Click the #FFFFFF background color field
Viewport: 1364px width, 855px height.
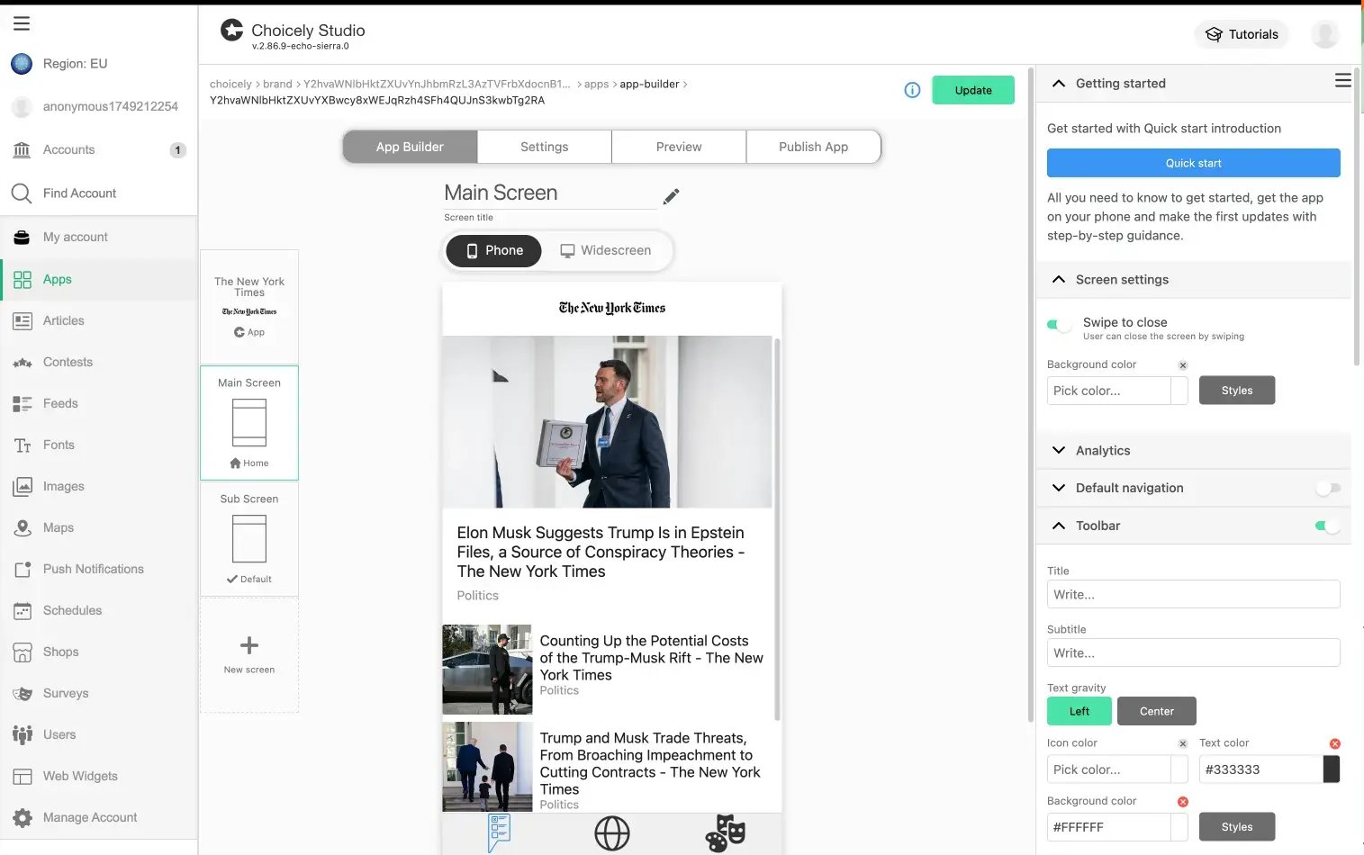(x=1108, y=827)
